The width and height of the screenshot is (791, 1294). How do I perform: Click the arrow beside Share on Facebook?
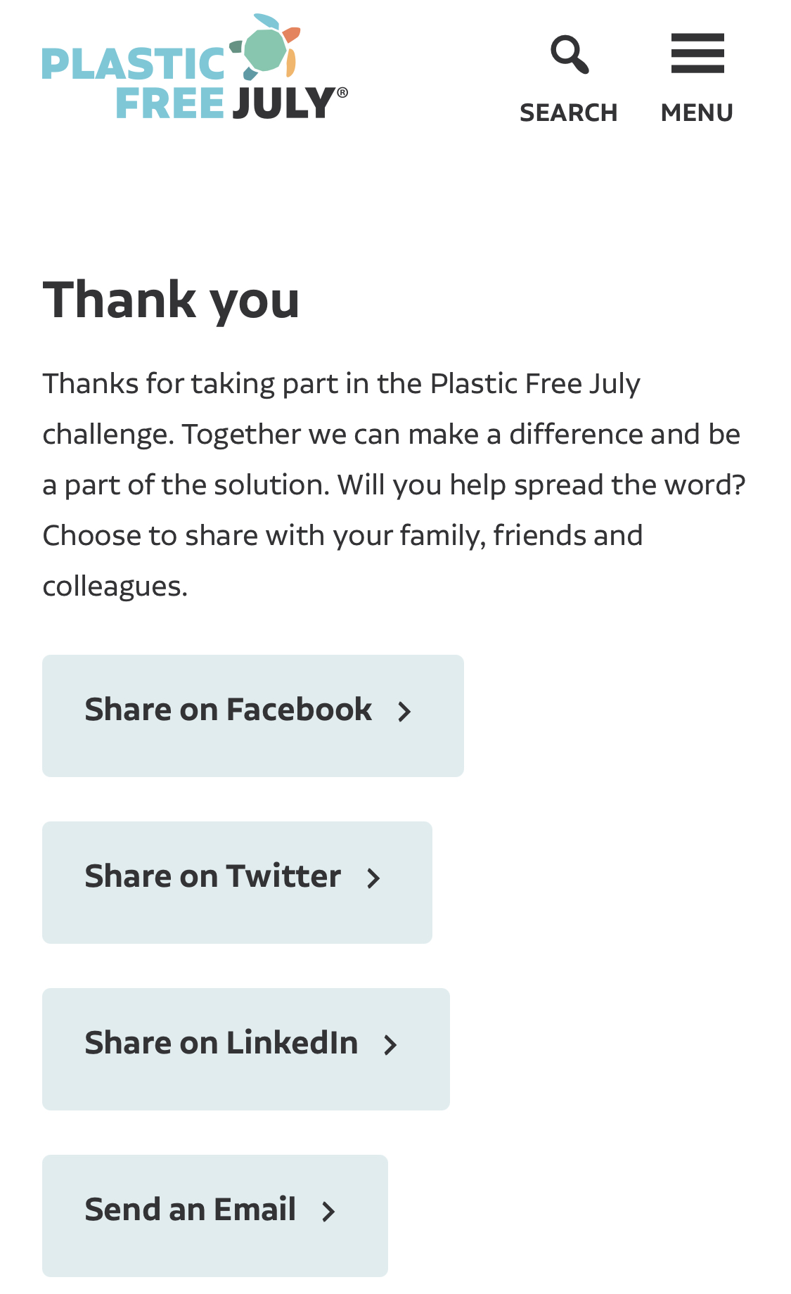pyautogui.click(x=404, y=712)
